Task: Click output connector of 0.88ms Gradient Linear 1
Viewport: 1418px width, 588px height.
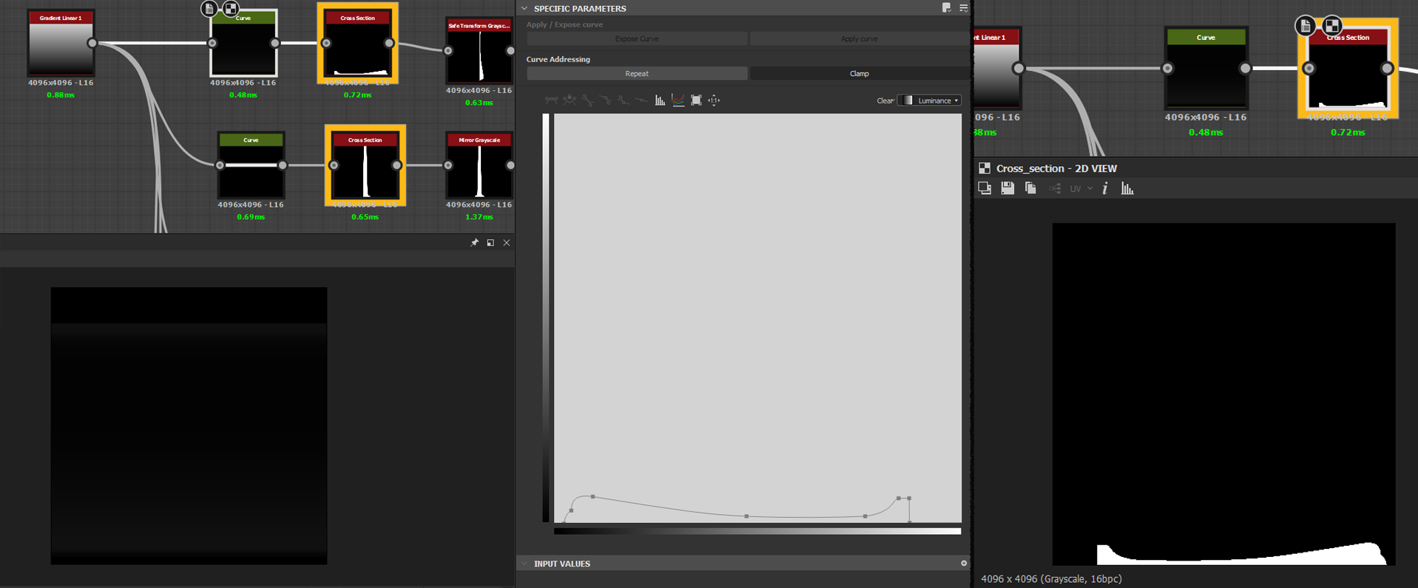Action: 92,43
